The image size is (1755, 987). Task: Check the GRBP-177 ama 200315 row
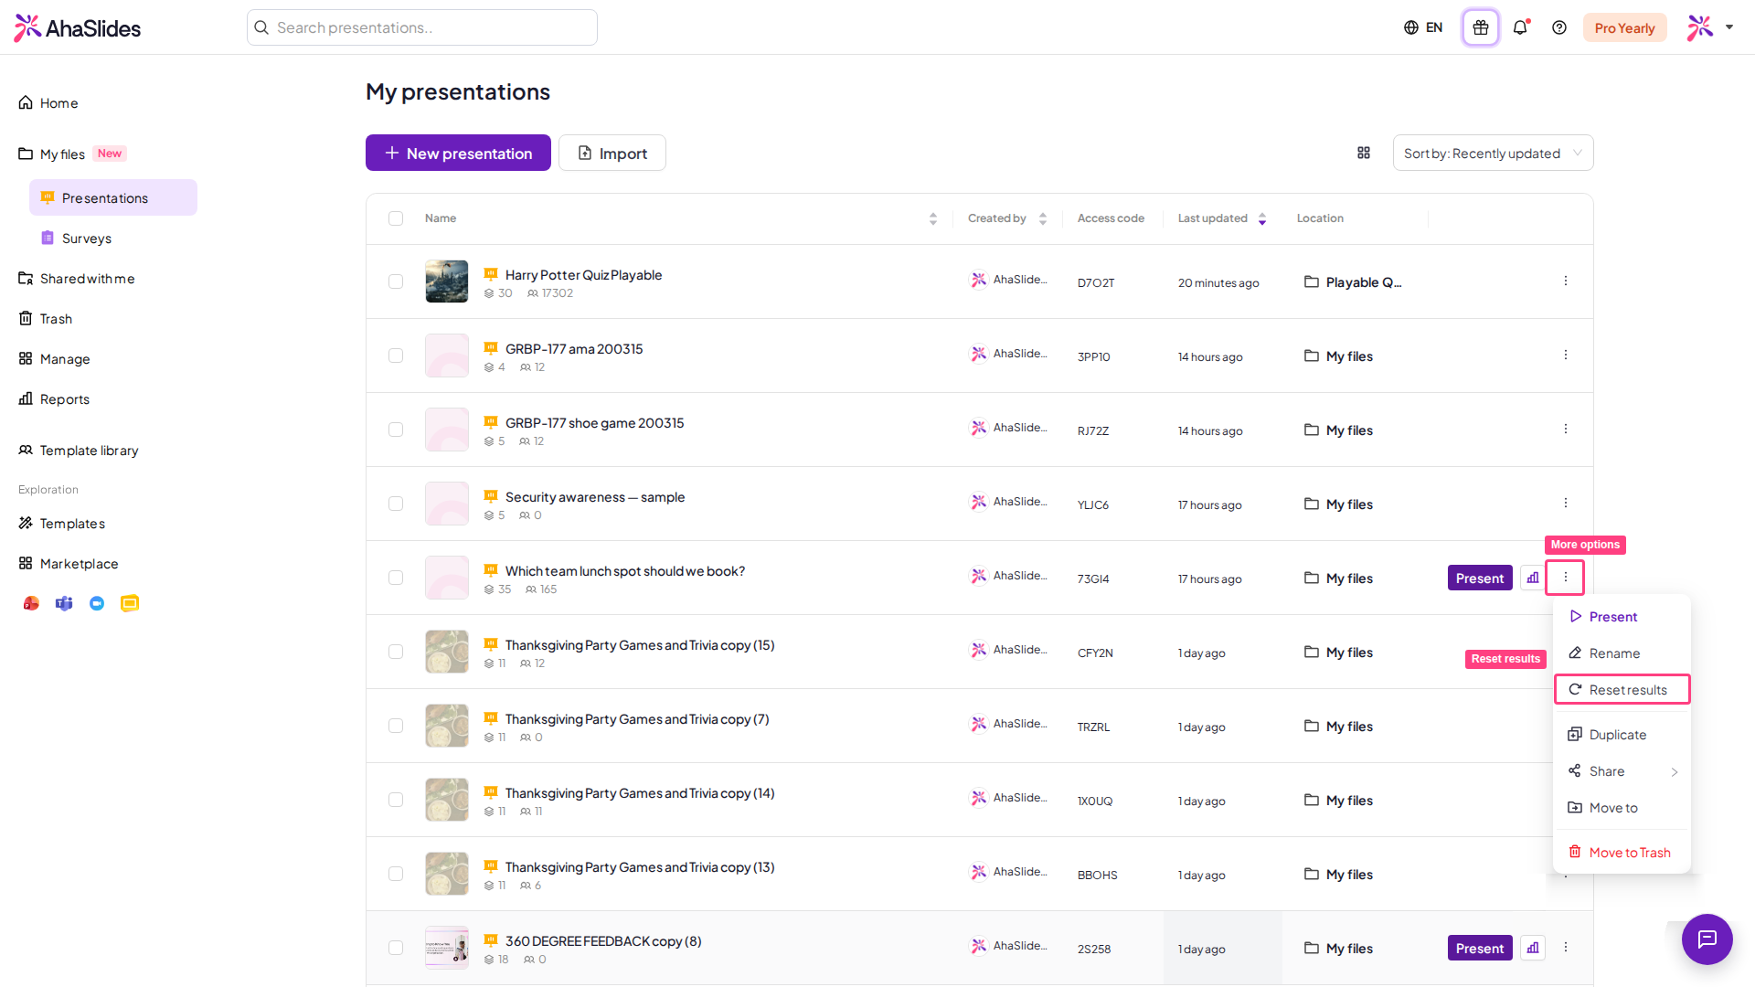396,356
